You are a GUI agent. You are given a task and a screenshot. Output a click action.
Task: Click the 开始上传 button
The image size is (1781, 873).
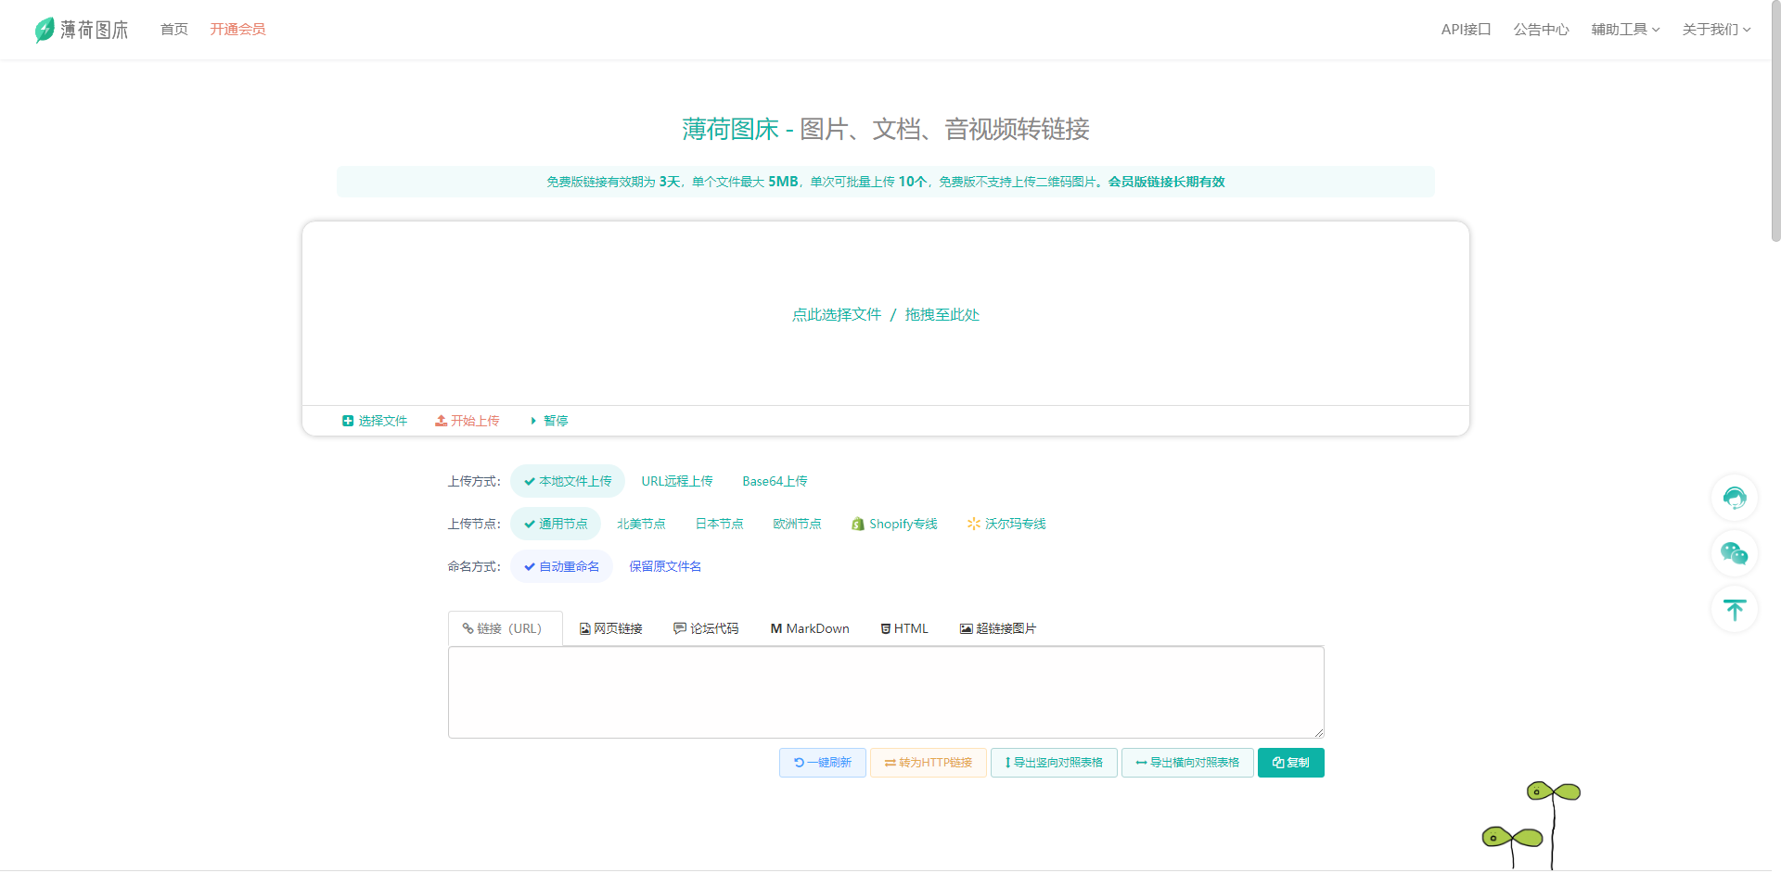coord(468,421)
